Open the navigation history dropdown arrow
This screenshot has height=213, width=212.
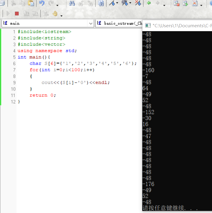(x=164, y=5)
